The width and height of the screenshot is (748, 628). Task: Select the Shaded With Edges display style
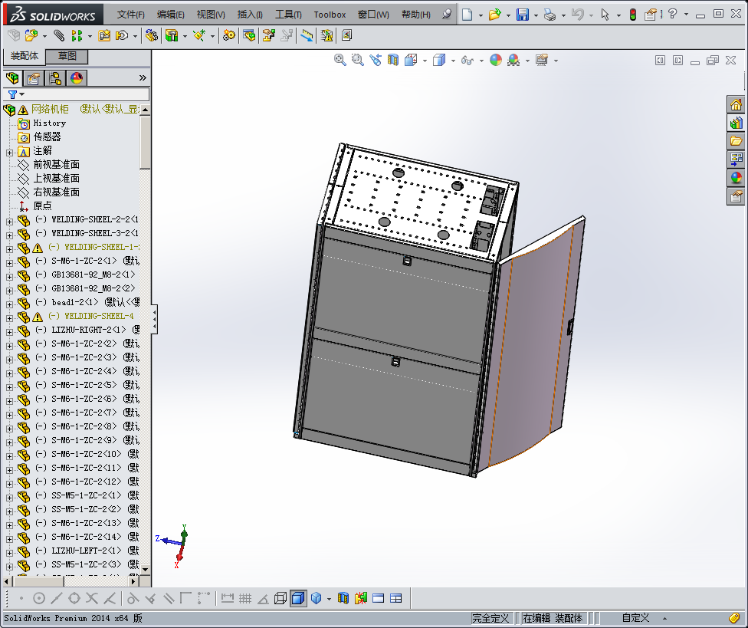[439, 60]
